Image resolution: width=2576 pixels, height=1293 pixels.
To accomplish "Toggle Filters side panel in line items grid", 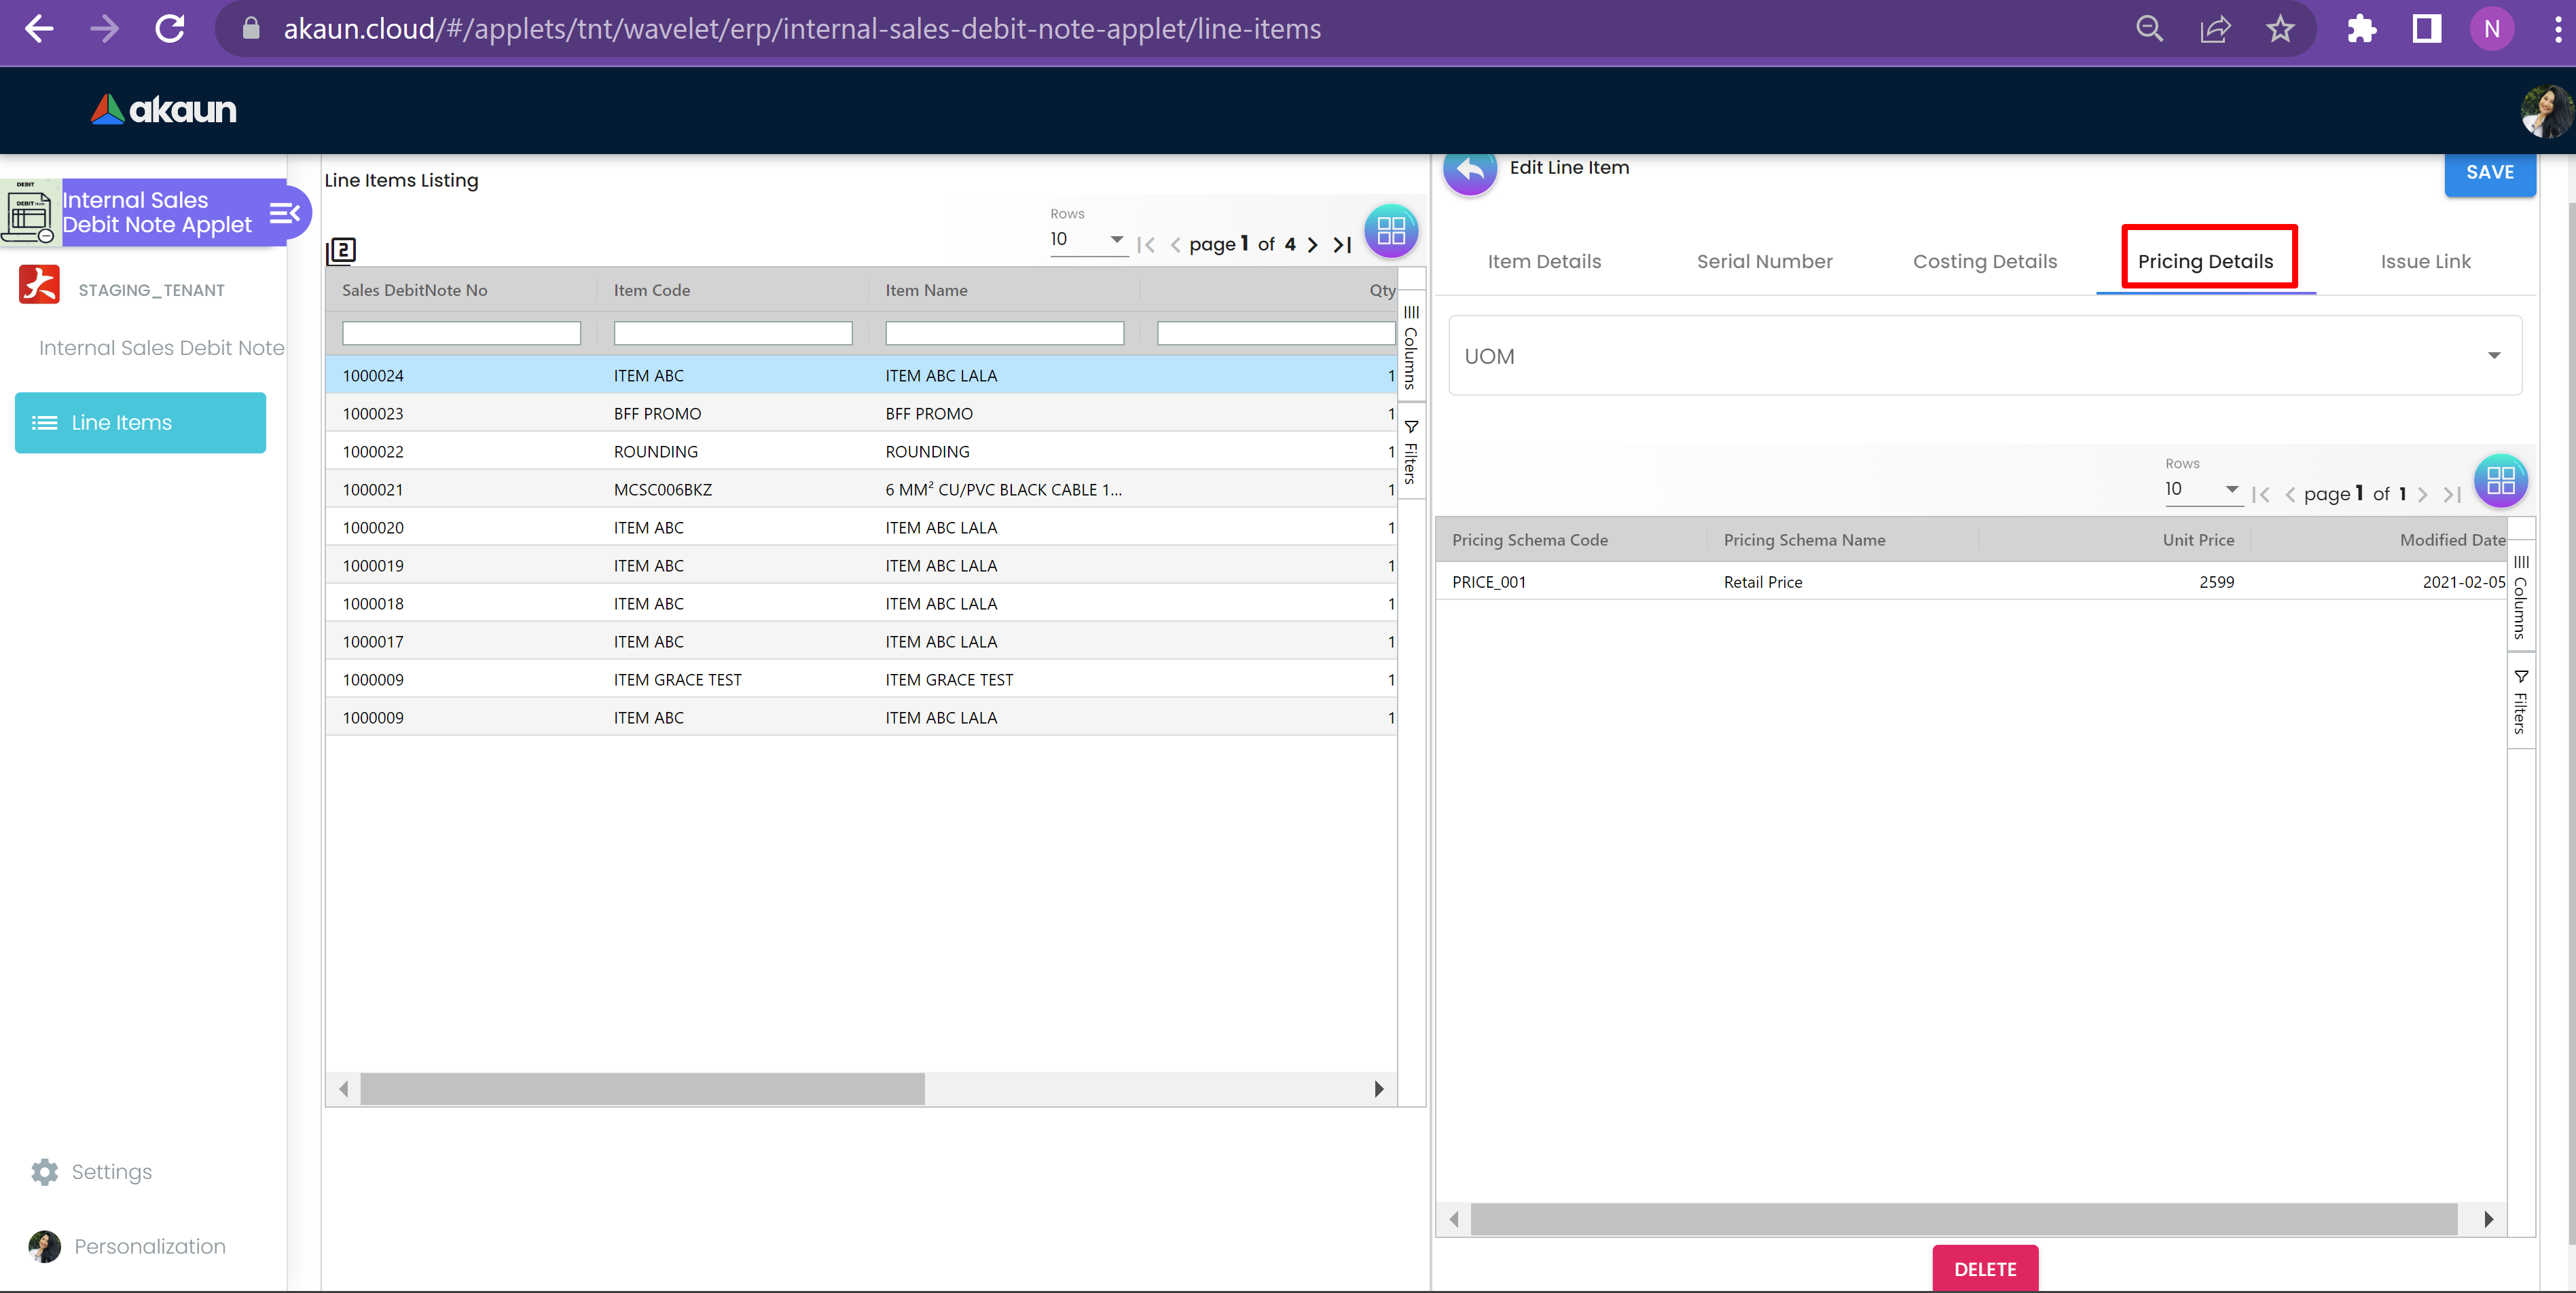I will 1411,453.
